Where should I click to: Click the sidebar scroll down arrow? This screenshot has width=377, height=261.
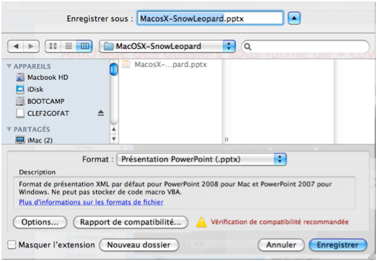[x=113, y=138]
